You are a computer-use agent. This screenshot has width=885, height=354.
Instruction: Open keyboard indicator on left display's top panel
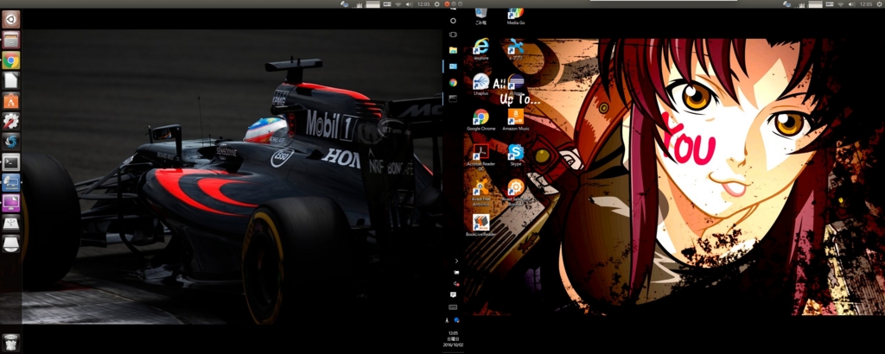click(x=387, y=4)
